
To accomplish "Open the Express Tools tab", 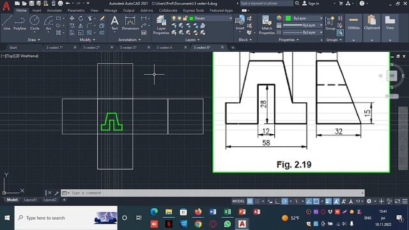I will pos(193,10).
